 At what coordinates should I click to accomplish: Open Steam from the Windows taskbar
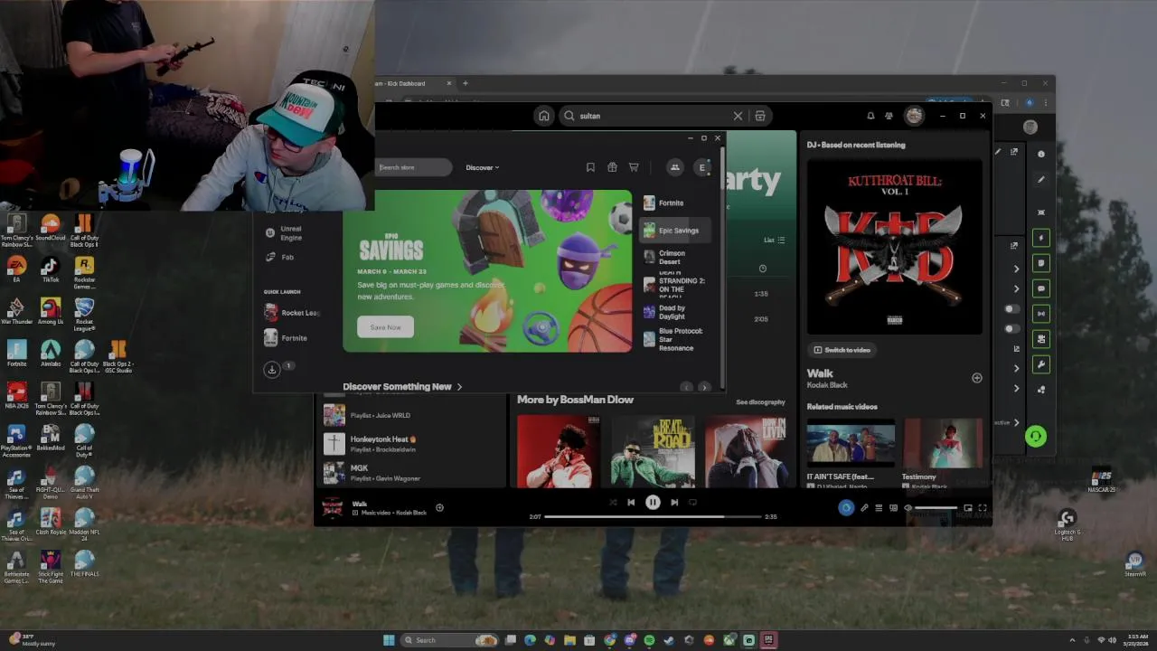(669, 640)
